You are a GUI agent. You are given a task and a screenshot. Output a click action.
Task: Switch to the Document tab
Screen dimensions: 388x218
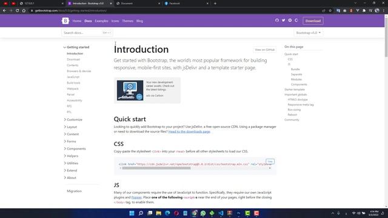coord(138,4)
